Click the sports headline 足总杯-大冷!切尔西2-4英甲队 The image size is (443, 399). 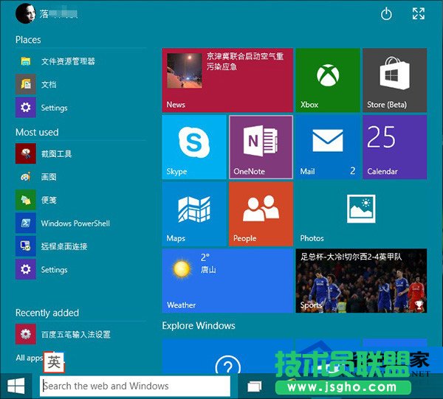point(351,257)
